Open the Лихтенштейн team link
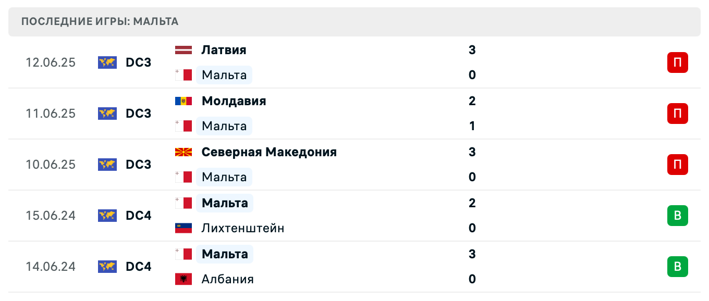The width and height of the screenshot is (709, 301). point(243,228)
